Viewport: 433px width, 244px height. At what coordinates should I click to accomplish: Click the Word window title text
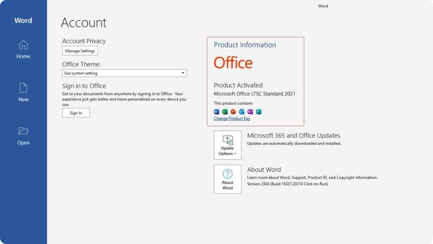(x=323, y=6)
